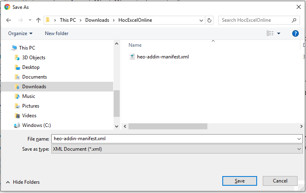The height and width of the screenshot is (193, 306).
Task: Cancel the Save As dialog
Action: coord(280,181)
